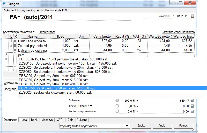Select the Gotówka payment radio button
Image resolution: width=207 pixels, height=133 pixels.
pyautogui.click(x=117, y=100)
